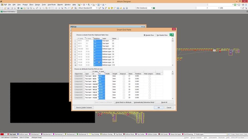Toggle Keepout checkbox for component C3
Screen dimensions: 248x139
pos(124,82)
